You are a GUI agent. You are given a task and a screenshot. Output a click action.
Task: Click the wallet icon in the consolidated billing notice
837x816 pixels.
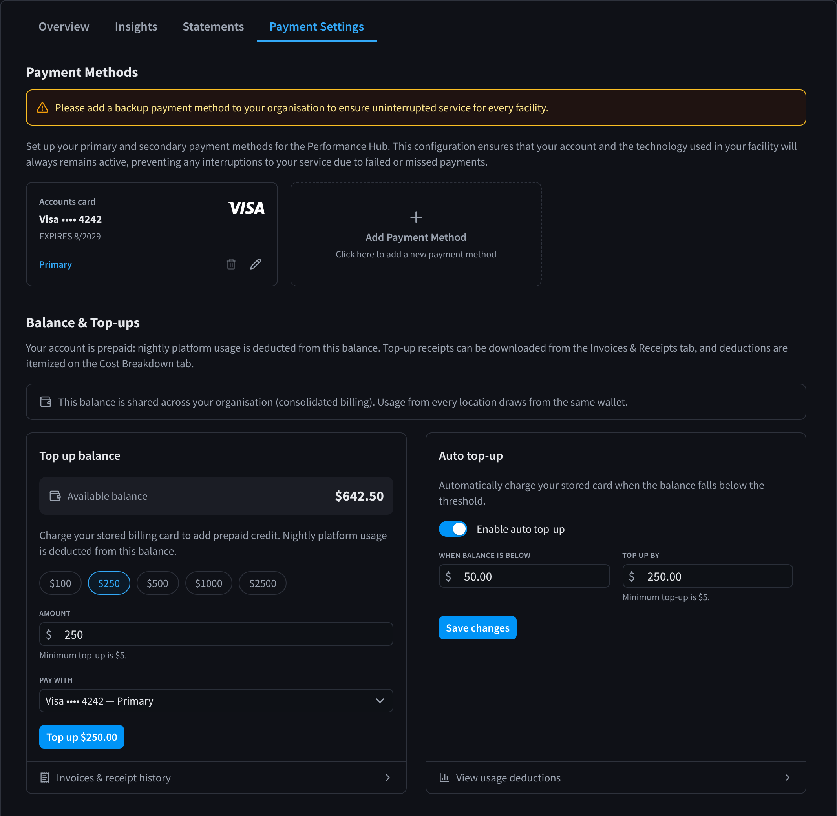46,402
